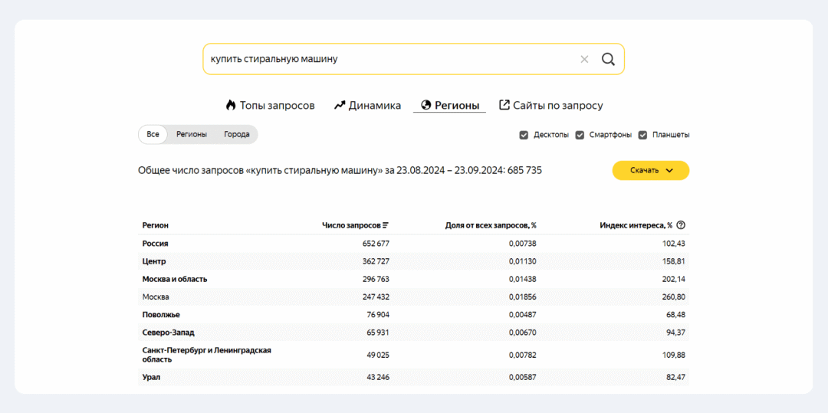This screenshot has height=413, width=828.
Task: Click the trend arrow icon beside Динамика
Action: [x=340, y=105]
